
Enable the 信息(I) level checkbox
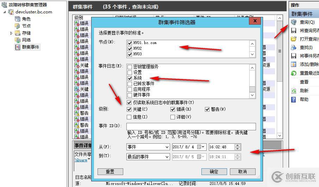[129, 117]
